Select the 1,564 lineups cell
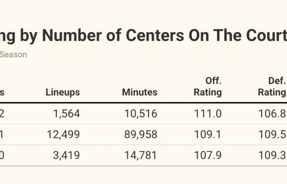The width and height of the screenshot is (287, 184). click(x=66, y=114)
